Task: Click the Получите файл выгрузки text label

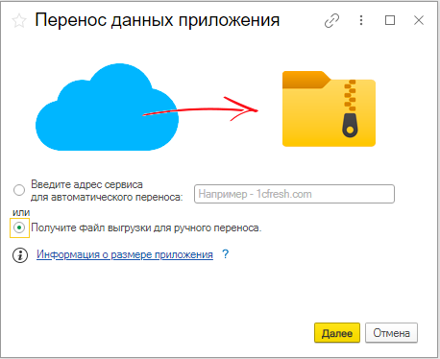Action: 146,227
